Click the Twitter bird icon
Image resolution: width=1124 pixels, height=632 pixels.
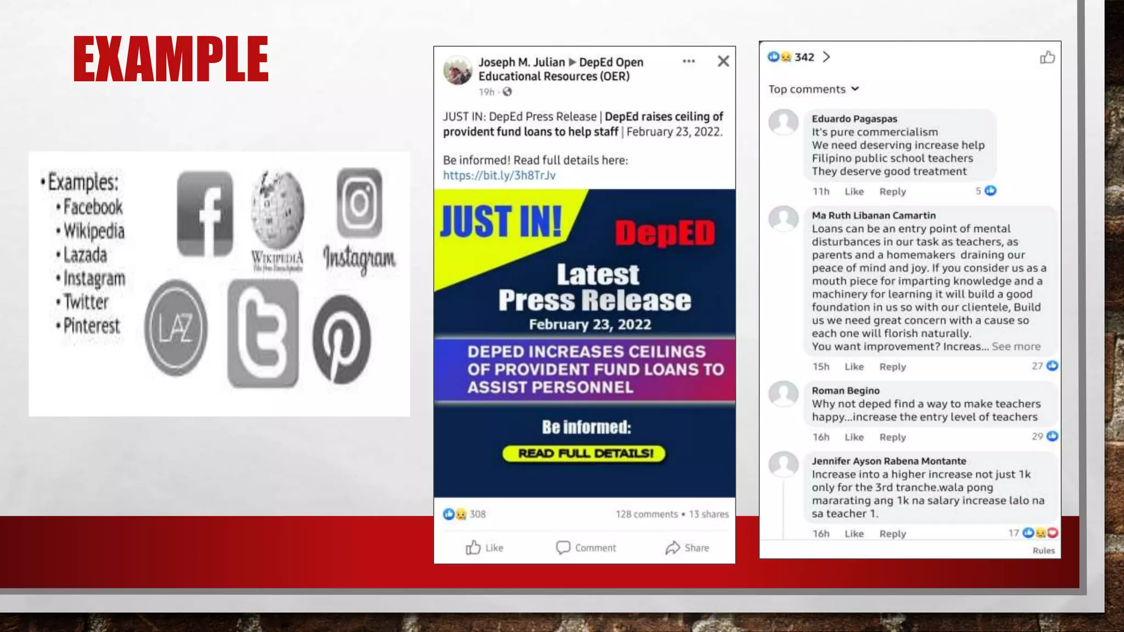click(x=263, y=333)
